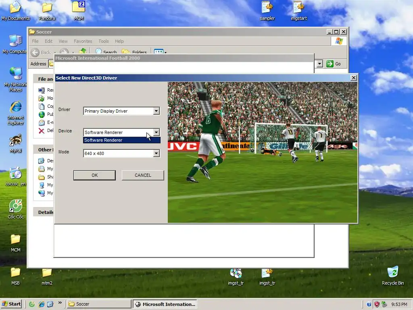Viewport: 413px width, 310px height.
Task: Select the sampler desktop icon
Action: click(267, 11)
